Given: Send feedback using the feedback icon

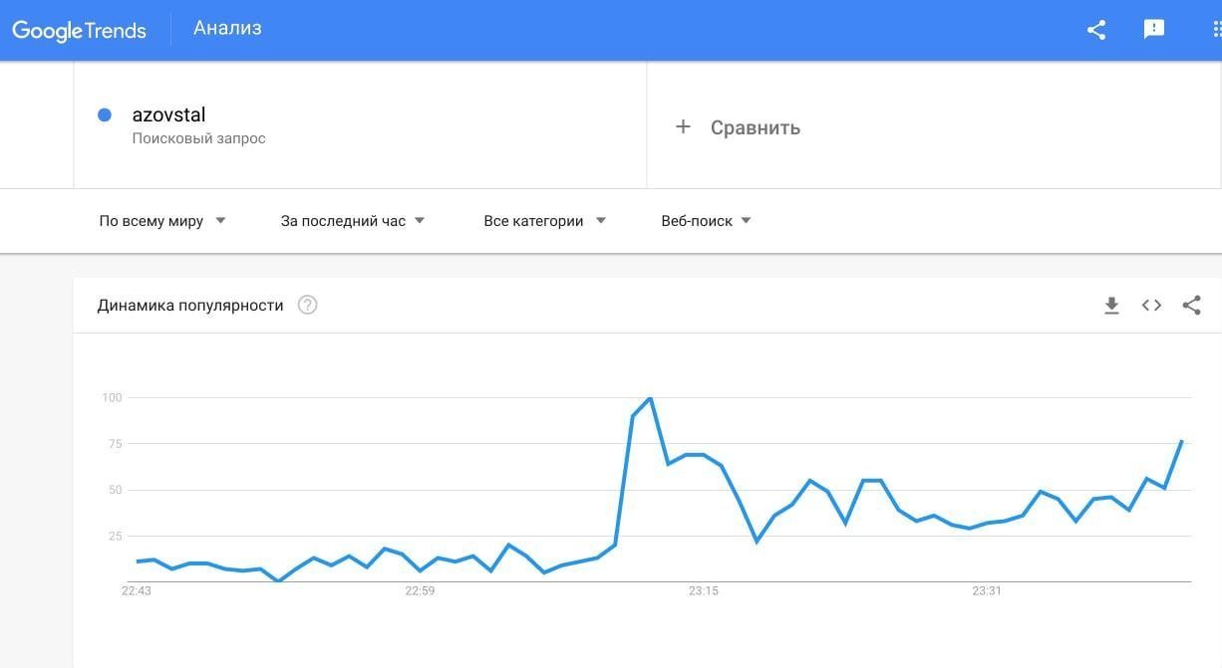Looking at the screenshot, I should pyautogui.click(x=1153, y=30).
